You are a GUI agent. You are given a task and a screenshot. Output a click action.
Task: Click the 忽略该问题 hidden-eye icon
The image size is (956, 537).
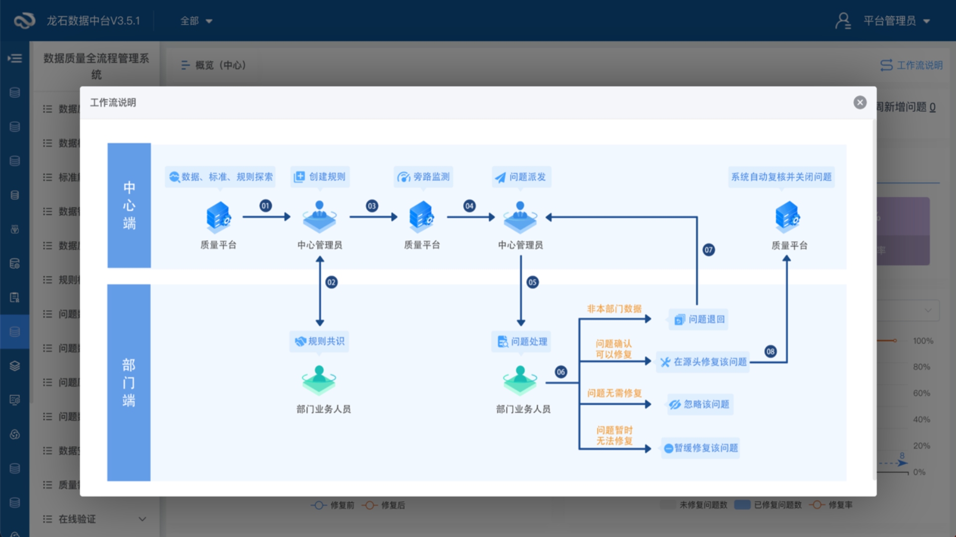tap(675, 404)
